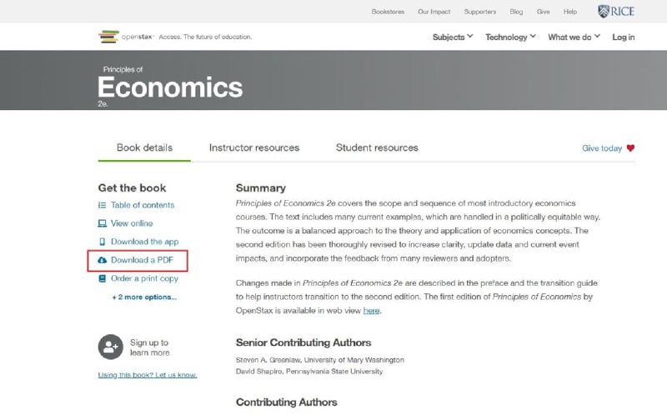Viewport: 667px width, 415px height.
Task: Click the Sign up person-plus icon
Action: pos(111,347)
